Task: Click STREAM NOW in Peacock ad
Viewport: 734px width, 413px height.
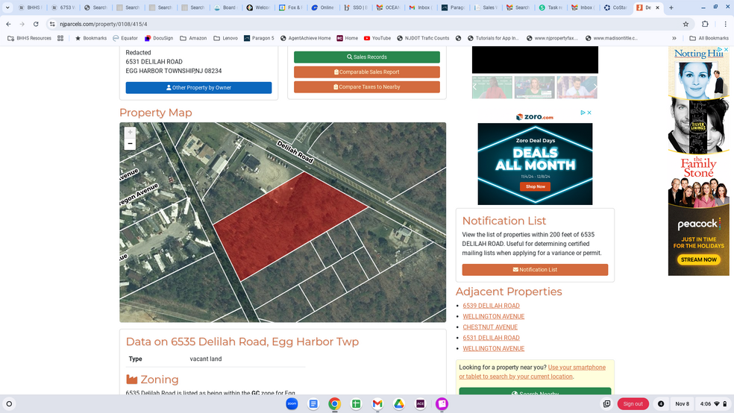Action: (698, 259)
